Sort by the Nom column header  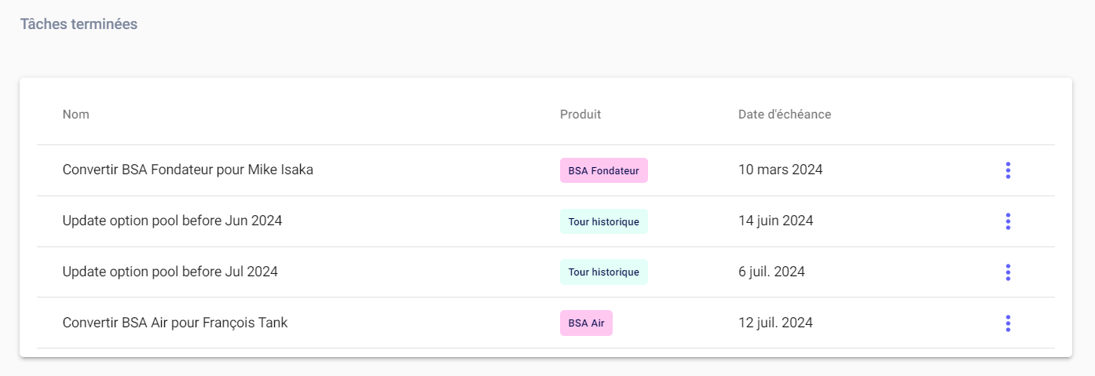coord(76,115)
